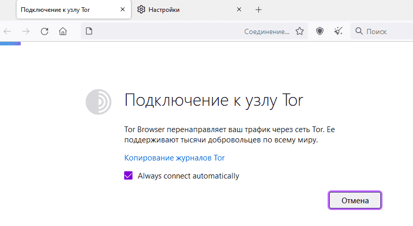413x226 pixels.
Task: Cancel connection with the Отмена button
Action: [x=355, y=200]
